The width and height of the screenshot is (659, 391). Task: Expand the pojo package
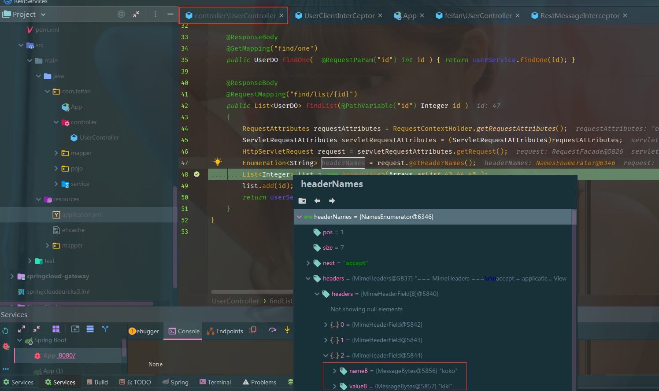point(56,168)
